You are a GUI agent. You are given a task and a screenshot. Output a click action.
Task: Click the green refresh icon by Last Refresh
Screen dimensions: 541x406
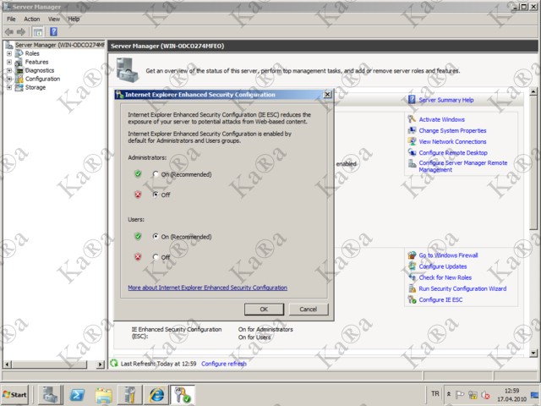(114, 363)
